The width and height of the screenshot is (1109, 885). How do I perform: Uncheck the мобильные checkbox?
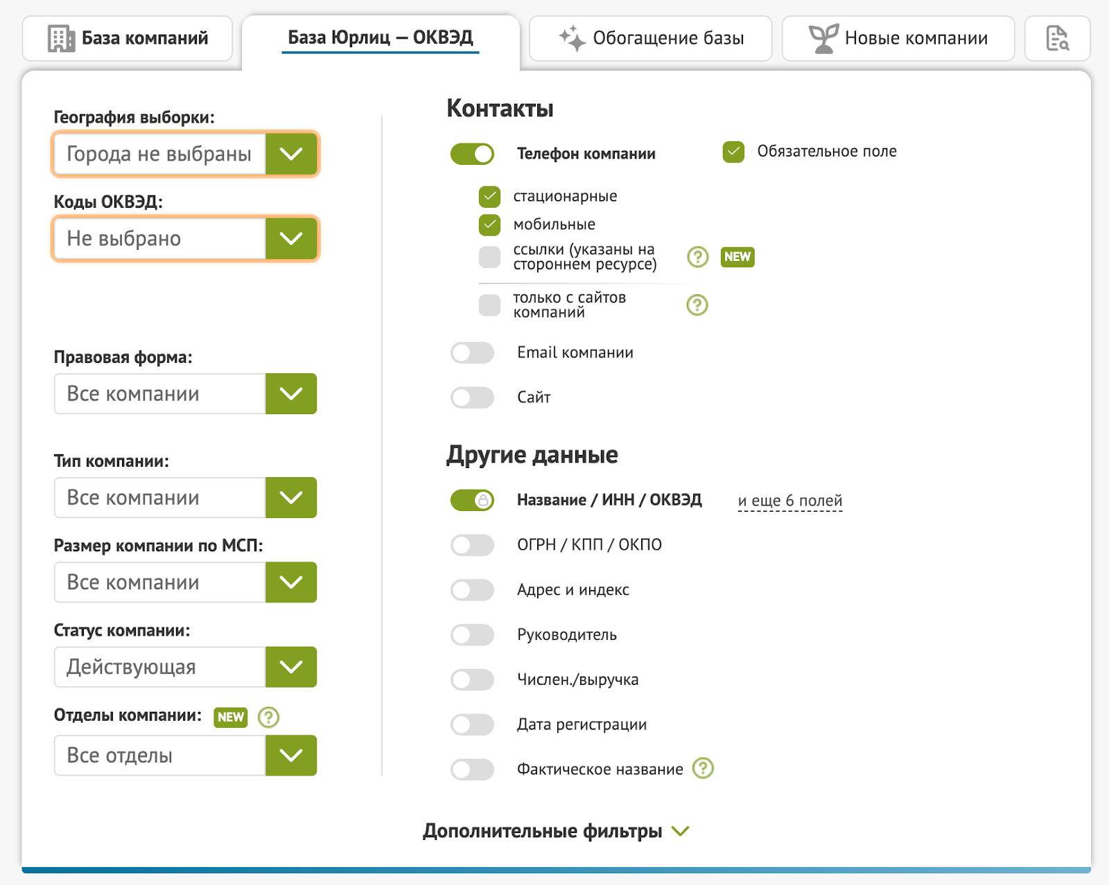[489, 224]
